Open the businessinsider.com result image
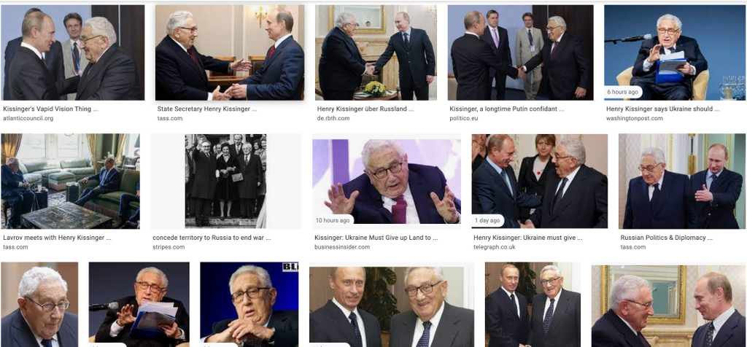This screenshot has height=347, width=747. click(387, 181)
